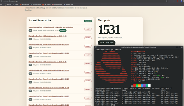This screenshot has width=184, height=106.
Task: Open the Vivaldi Browser bookmark
Action: tap(57, 5)
